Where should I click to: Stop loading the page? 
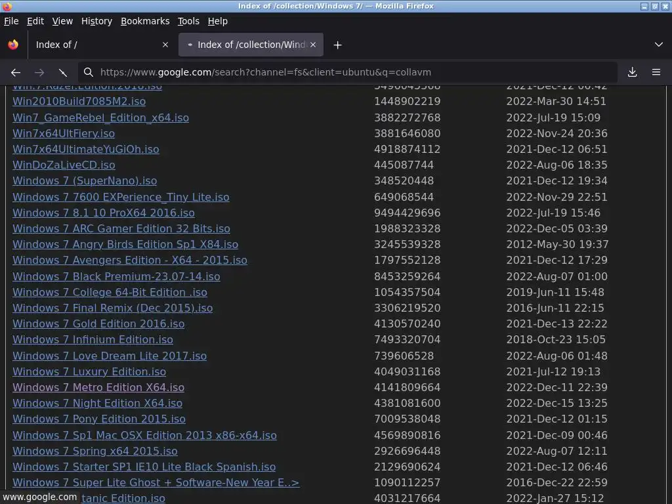(x=62, y=72)
